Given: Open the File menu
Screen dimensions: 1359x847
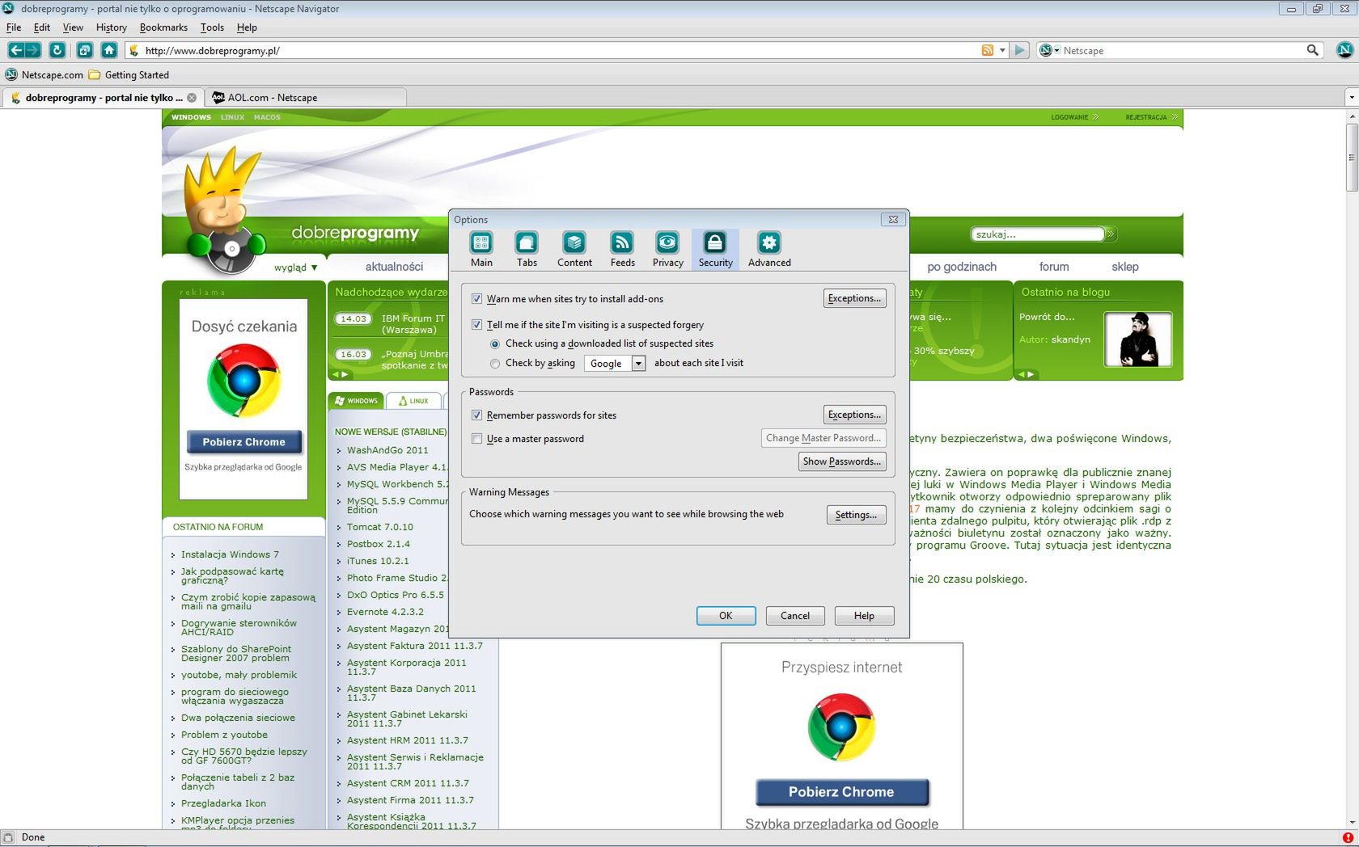Looking at the screenshot, I should pyautogui.click(x=14, y=27).
